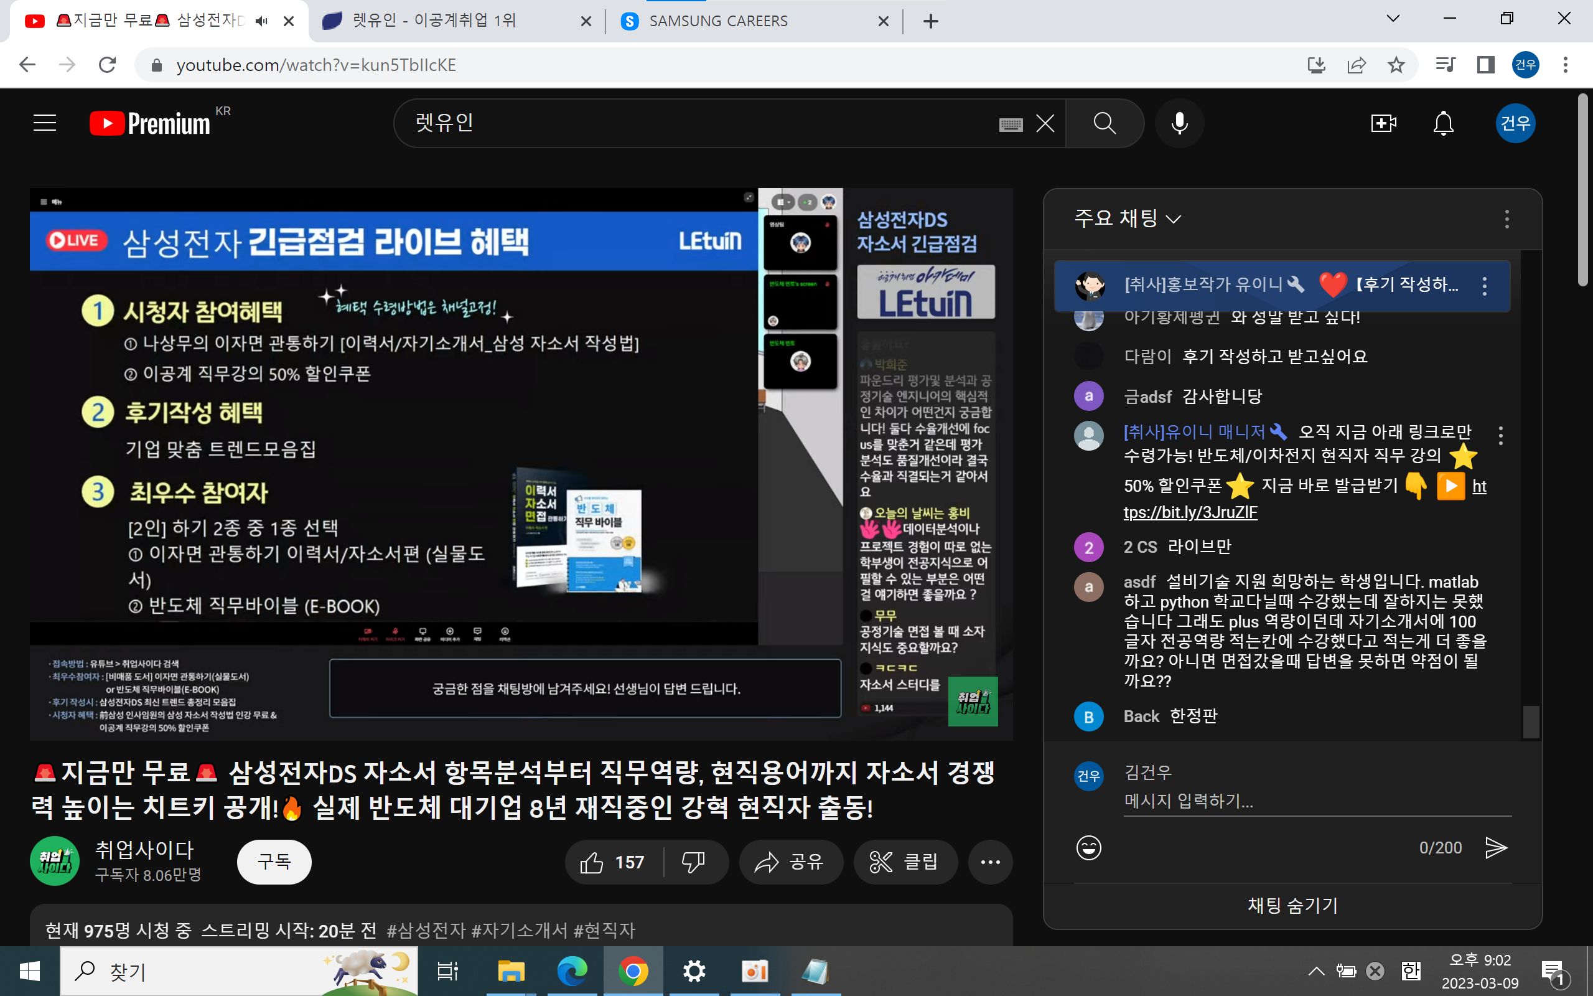Open the chat panel three-dot options menu
The height and width of the screenshot is (996, 1593).
coord(1506,218)
